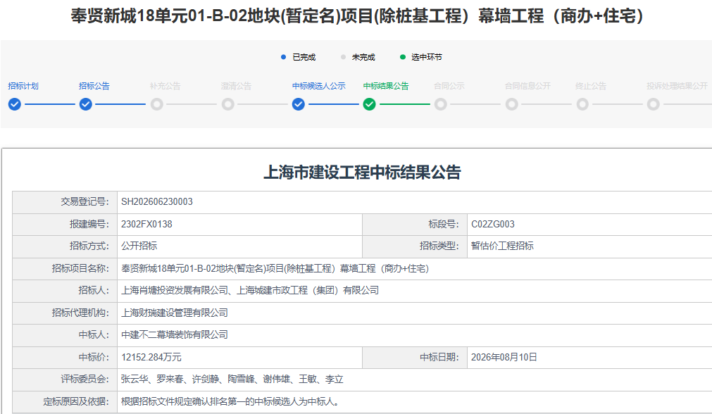Select the 中标结果公告 step label
This screenshot has width=712, height=414.
(x=386, y=86)
